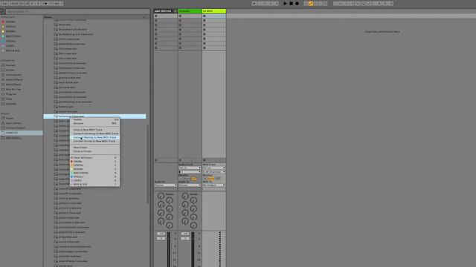Click the Name column header in browser
476x267 pixels.
coord(94,17)
